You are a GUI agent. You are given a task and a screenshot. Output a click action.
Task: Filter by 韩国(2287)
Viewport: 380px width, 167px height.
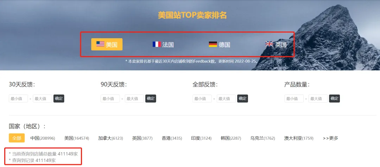point(231,138)
